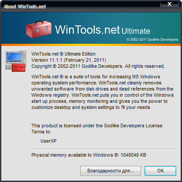The width and height of the screenshot is (182, 182).
Task: Click the physical memory available line
Action: click(x=89, y=155)
